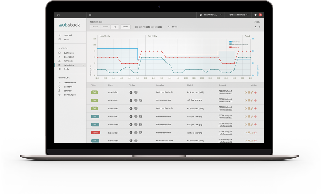
Task: Click restart icon for Ladesäule 3
Action: [x=246, y=100]
